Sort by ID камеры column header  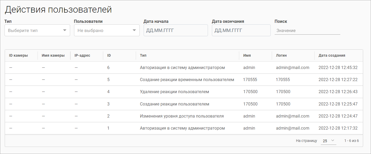(x=18, y=55)
